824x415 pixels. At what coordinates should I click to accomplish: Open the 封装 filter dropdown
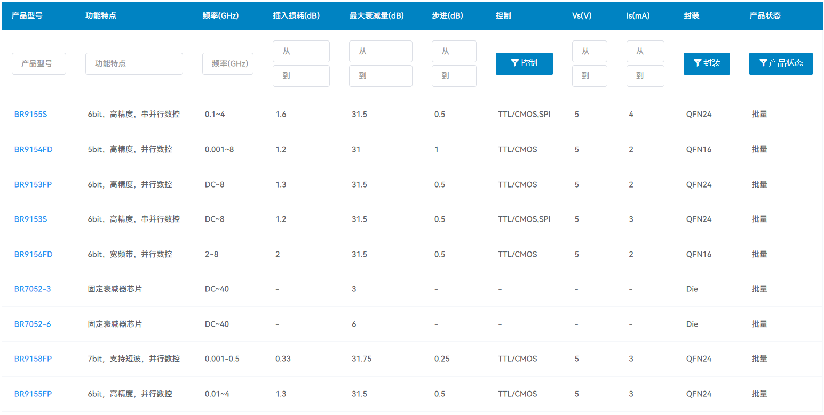pos(706,63)
